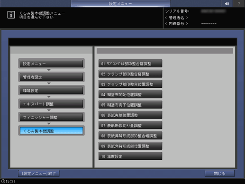Select the information icon in header
The height and width of the screenshot is (184, 245).
(x=11, y=15)
